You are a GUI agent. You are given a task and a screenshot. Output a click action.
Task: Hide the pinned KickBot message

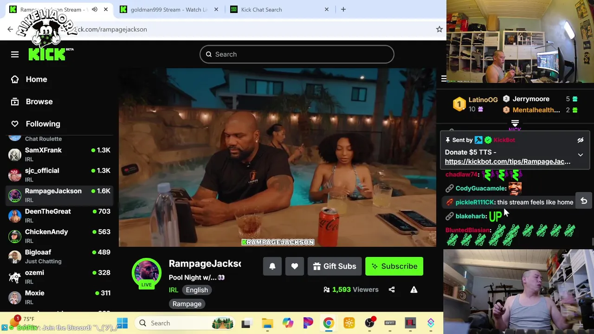580,140
